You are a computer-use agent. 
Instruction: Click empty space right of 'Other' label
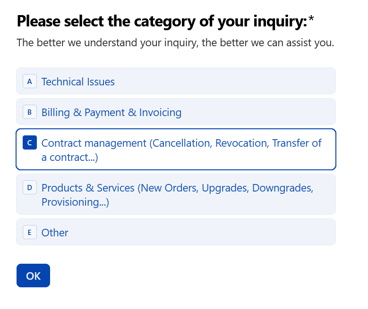pyautogui.click(x=198, y=233)
